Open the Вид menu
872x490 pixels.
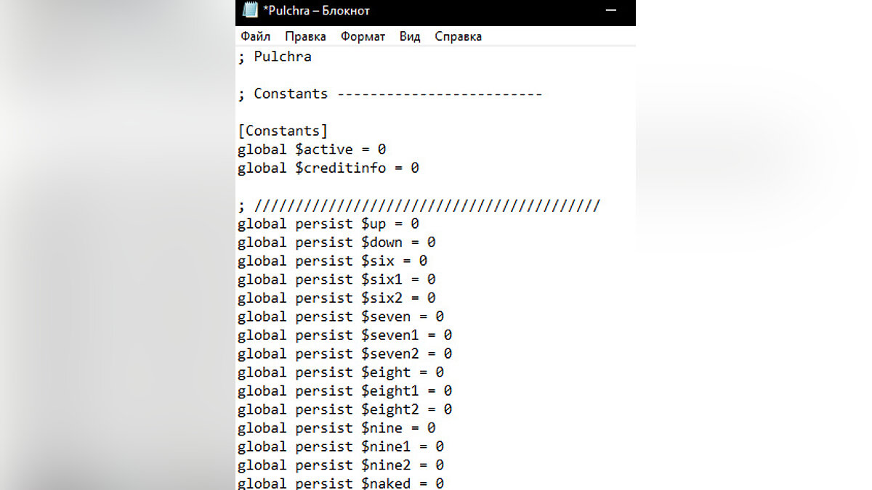(410, 36)
